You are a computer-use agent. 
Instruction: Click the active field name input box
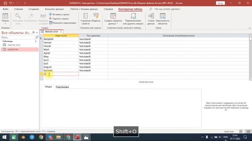(x=61, y=74)
